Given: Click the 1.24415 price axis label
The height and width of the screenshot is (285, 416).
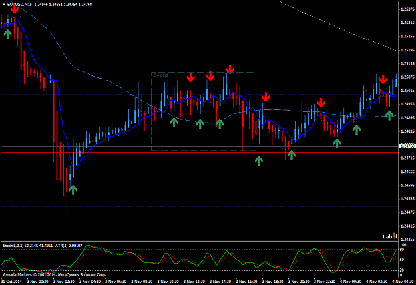Looking at the screenshot, I should pyautogui.click(x=407, y=226).
